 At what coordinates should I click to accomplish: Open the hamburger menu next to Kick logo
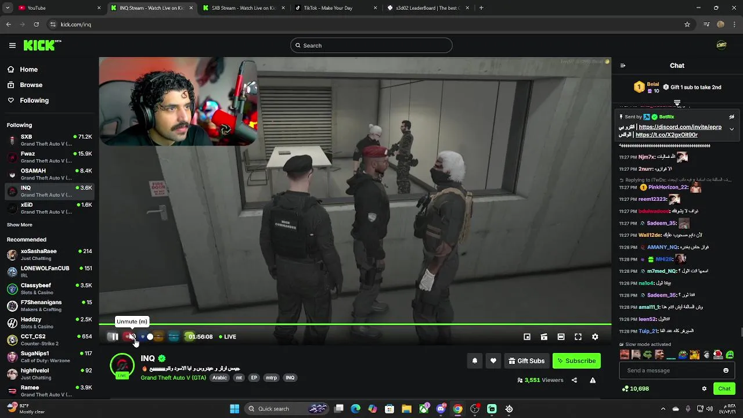(x=12, y=45)
